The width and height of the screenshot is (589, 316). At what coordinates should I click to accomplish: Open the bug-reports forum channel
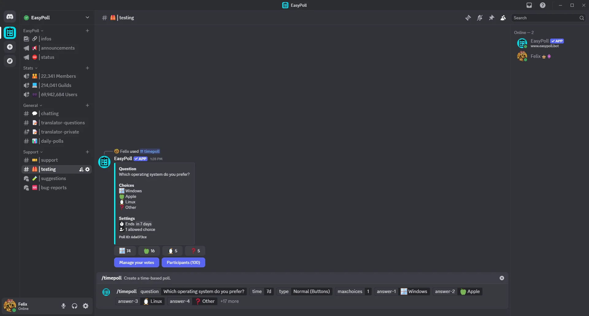[54, 187]
